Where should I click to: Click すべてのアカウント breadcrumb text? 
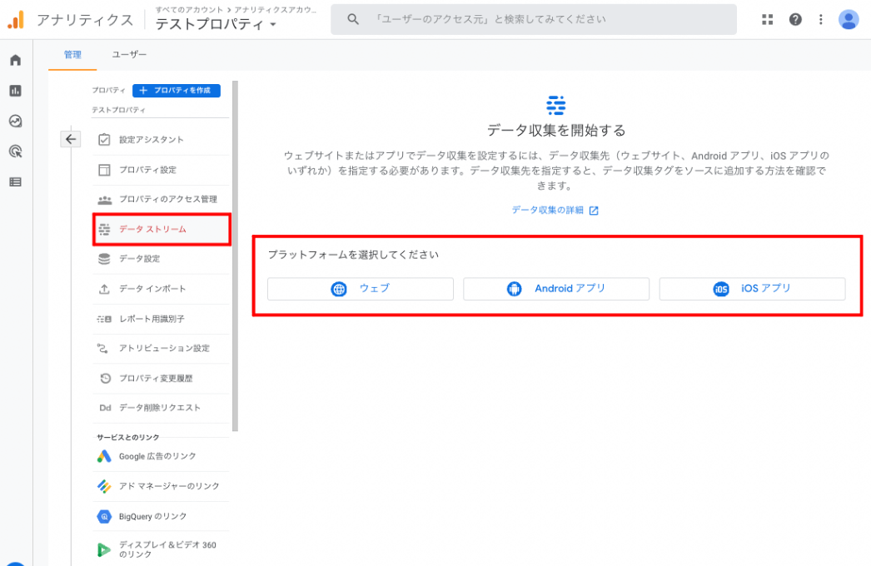[x=189, y=9]
